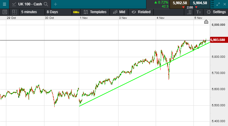The height and width of the screenshot is (126, 228).
Task: Select the 6Mo period shortcut
Action: 76,12
